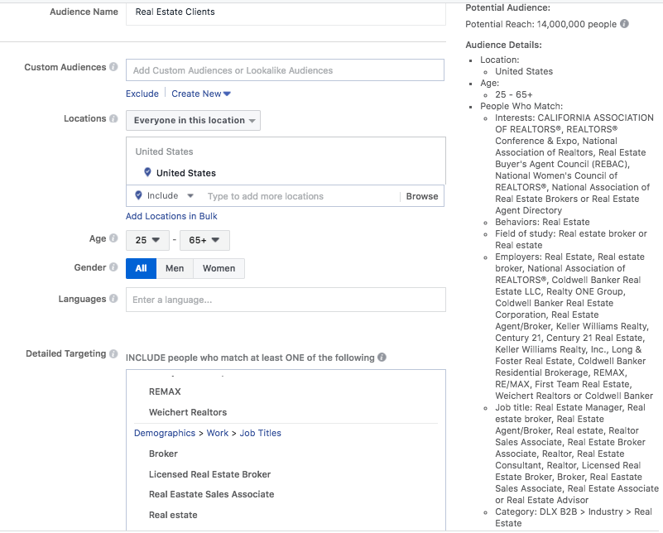Click info icon next to Potential Reach
Viewport: 663px width, 533px height.
pos(624,24)
